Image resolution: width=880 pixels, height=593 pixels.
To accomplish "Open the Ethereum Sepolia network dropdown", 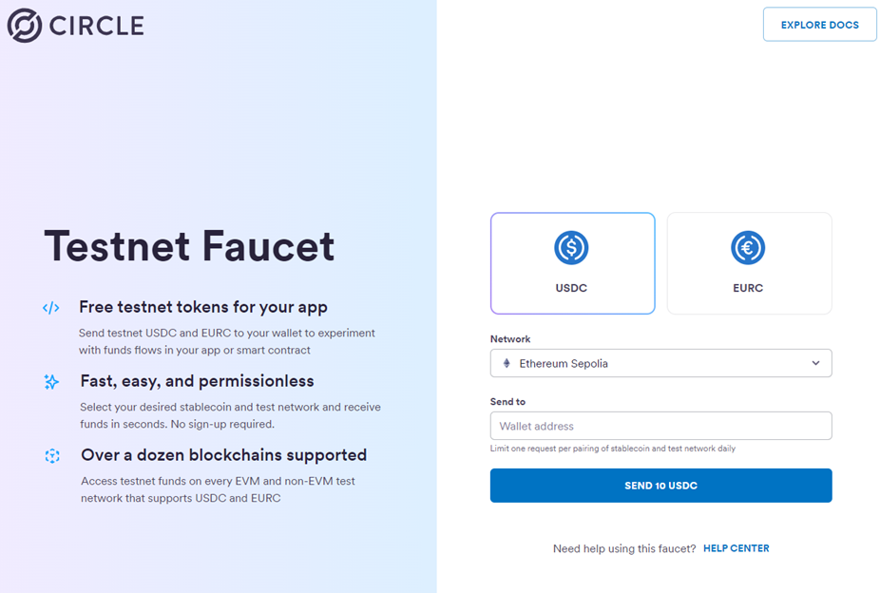I will pyautogui.click(x=660, y=363).
